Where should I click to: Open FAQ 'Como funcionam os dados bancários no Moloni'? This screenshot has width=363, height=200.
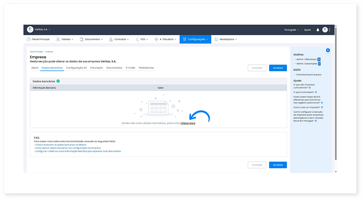click(61, 145)
